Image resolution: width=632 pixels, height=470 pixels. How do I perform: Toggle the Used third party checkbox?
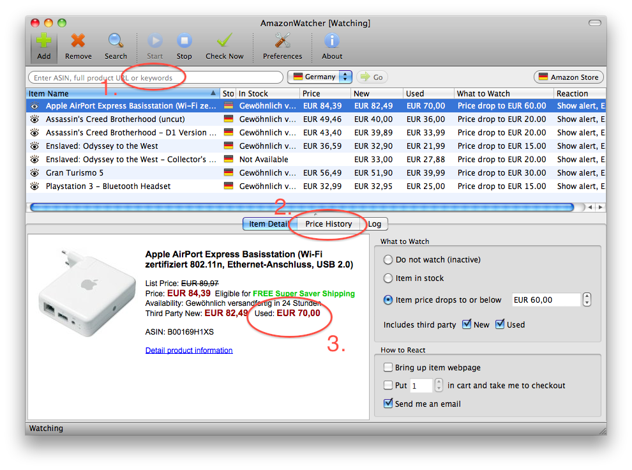pos(500,324)
